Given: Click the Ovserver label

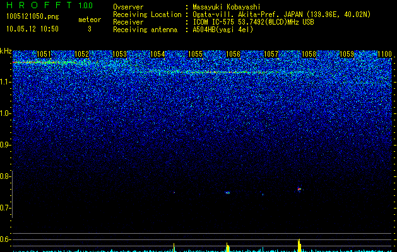Looking at the screenshot, I should 128,7.
